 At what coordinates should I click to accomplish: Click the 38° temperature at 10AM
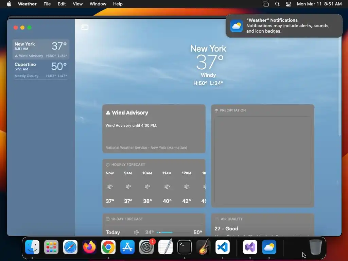click(147, 201)
